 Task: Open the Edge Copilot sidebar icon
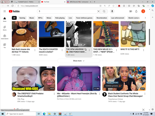[153, 6]
